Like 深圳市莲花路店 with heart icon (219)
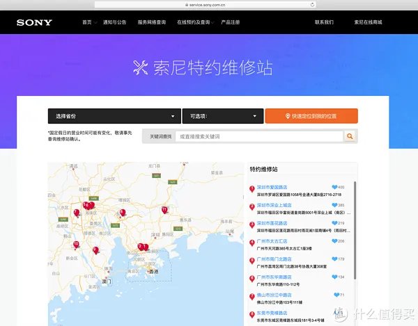418x326 pixels. tap(334, 223)
